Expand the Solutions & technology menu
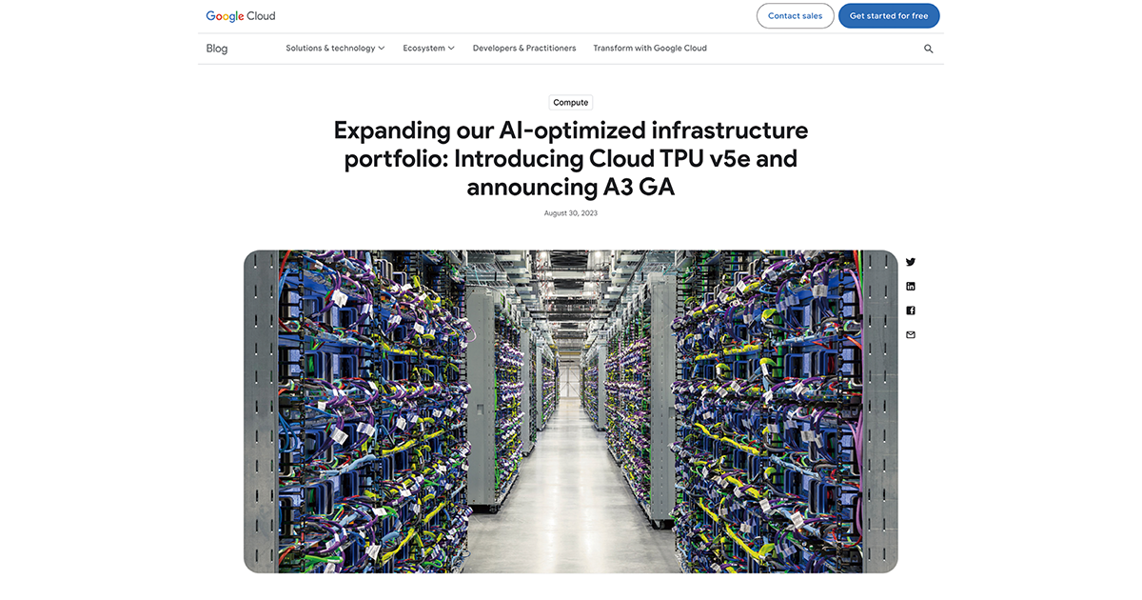This screenshot has height=600, width=1142. [335, 49]
